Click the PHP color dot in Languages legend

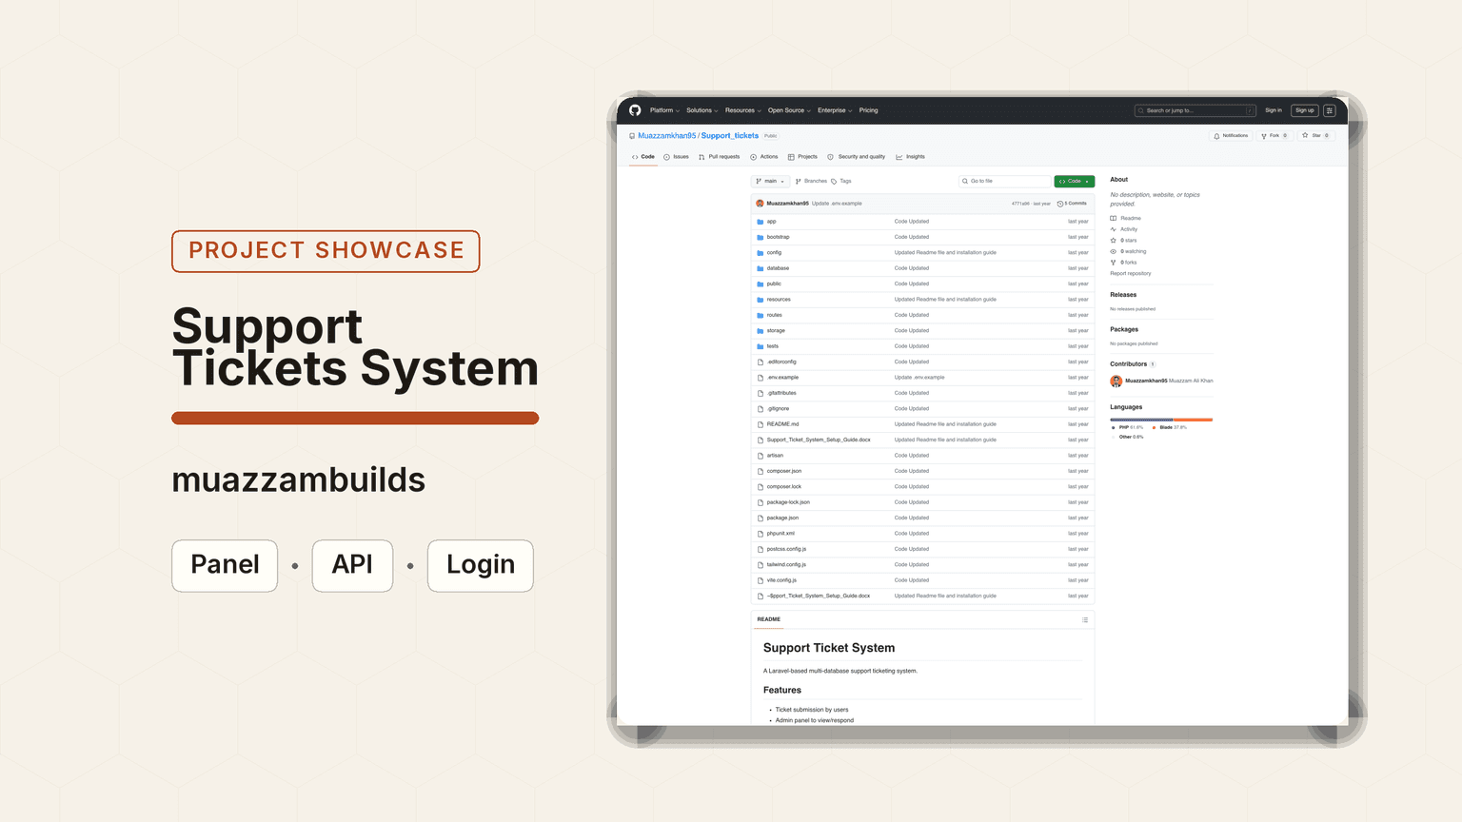1114,428
